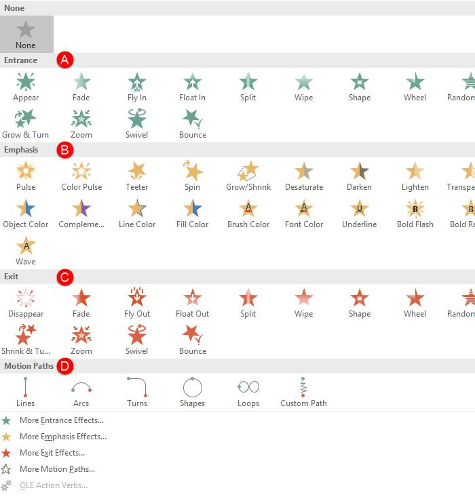Apply the Pulse emphasis effect
The width and height of the screenshot is (475, 501).
pyautogui.click(x=26, y=176)
